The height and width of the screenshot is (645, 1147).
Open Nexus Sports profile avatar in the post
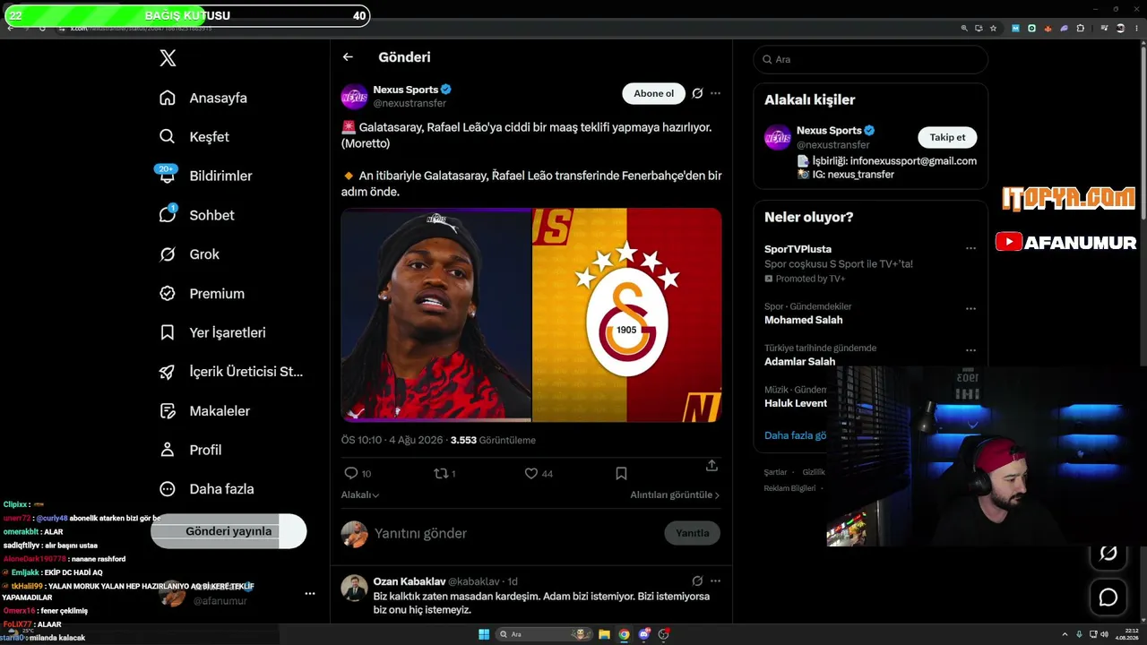(355, 97)
